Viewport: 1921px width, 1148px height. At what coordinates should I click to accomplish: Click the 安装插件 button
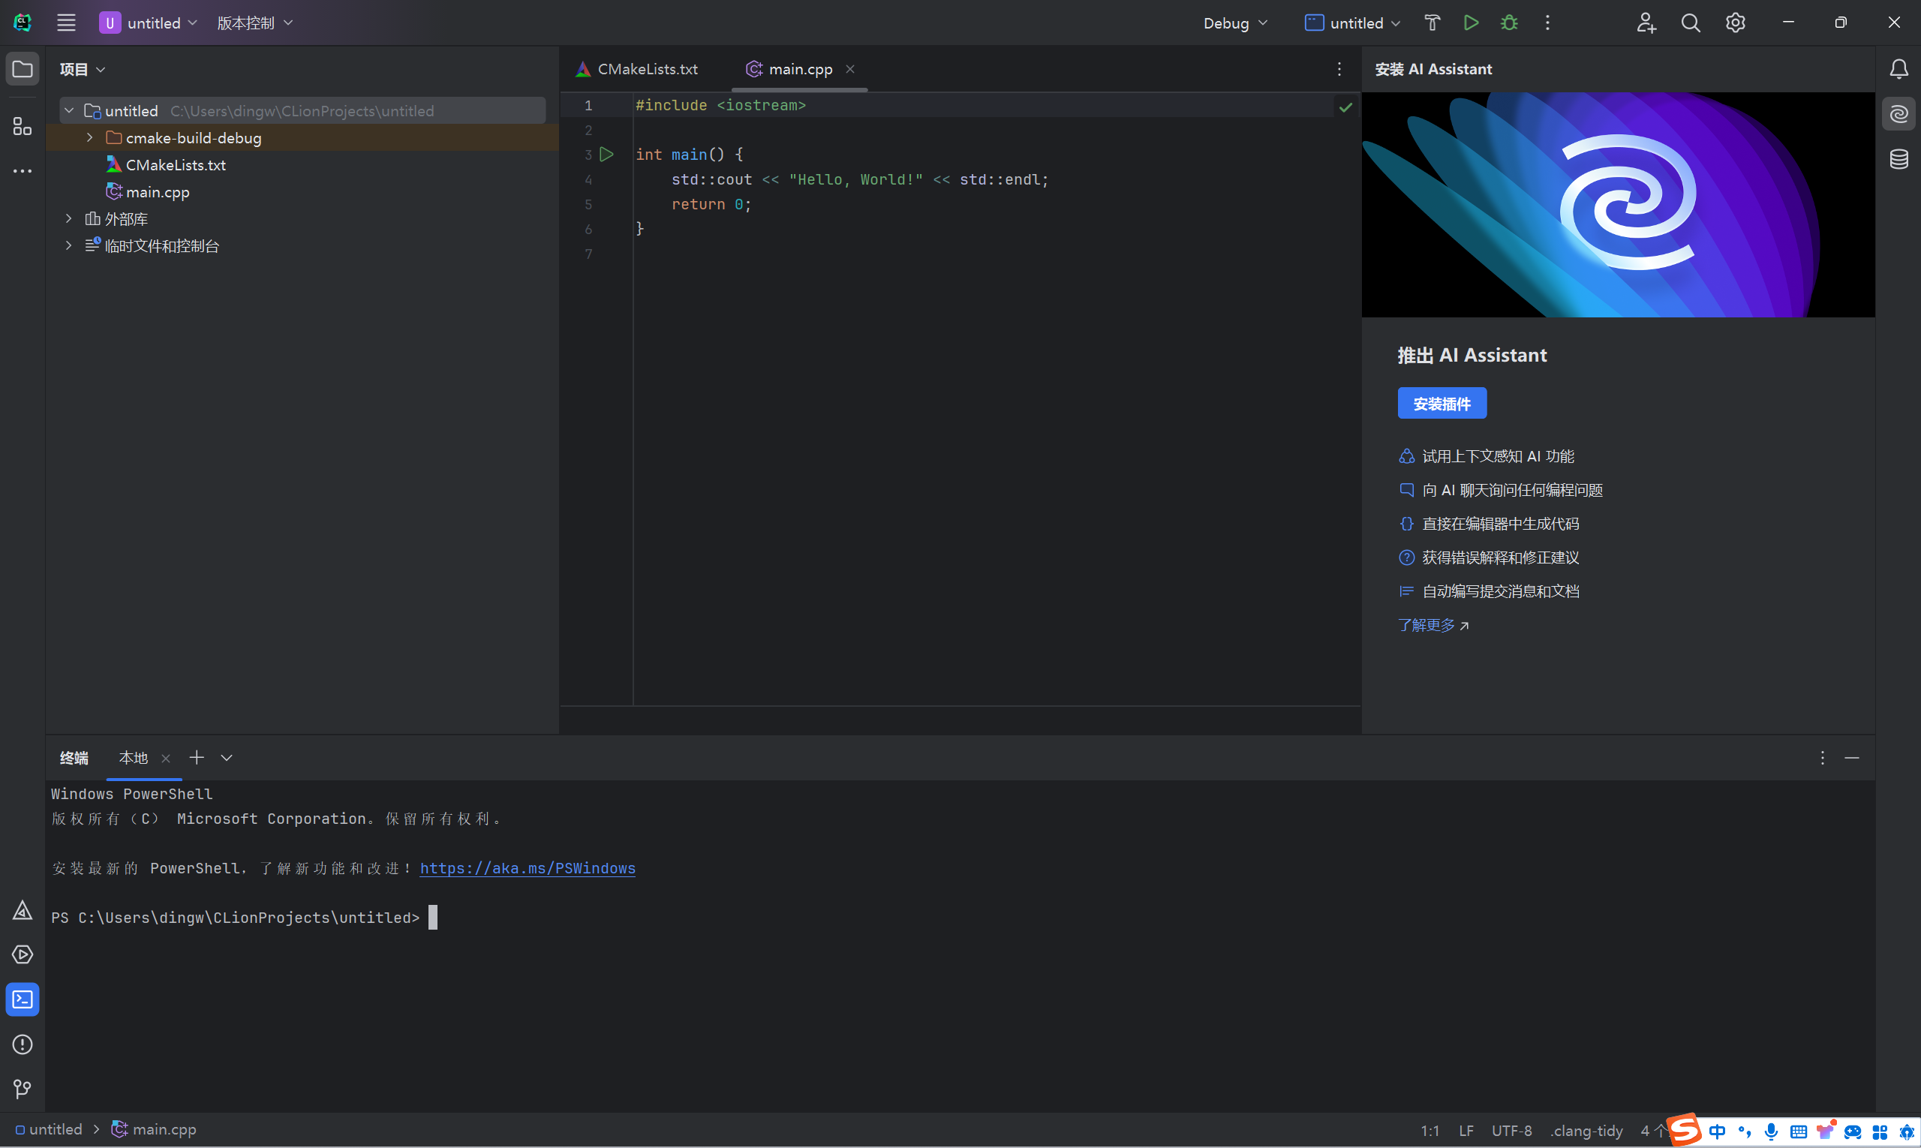point(1442,404)
